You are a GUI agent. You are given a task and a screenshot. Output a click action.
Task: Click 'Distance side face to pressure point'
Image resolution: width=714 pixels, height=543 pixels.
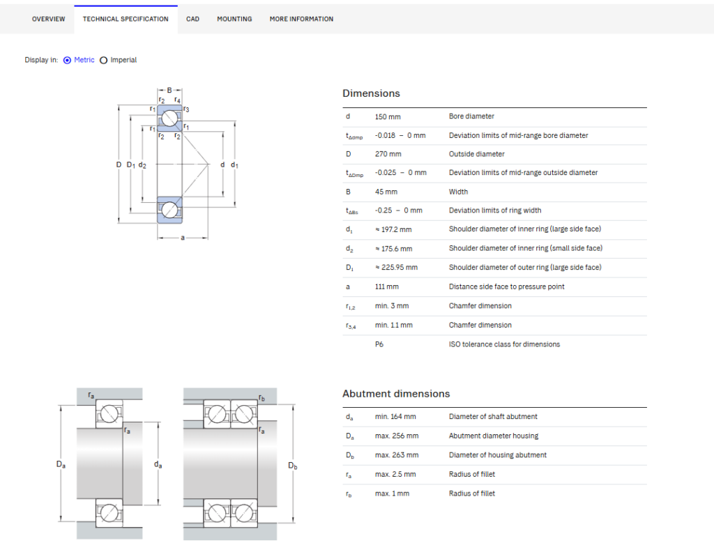[506, 286]
